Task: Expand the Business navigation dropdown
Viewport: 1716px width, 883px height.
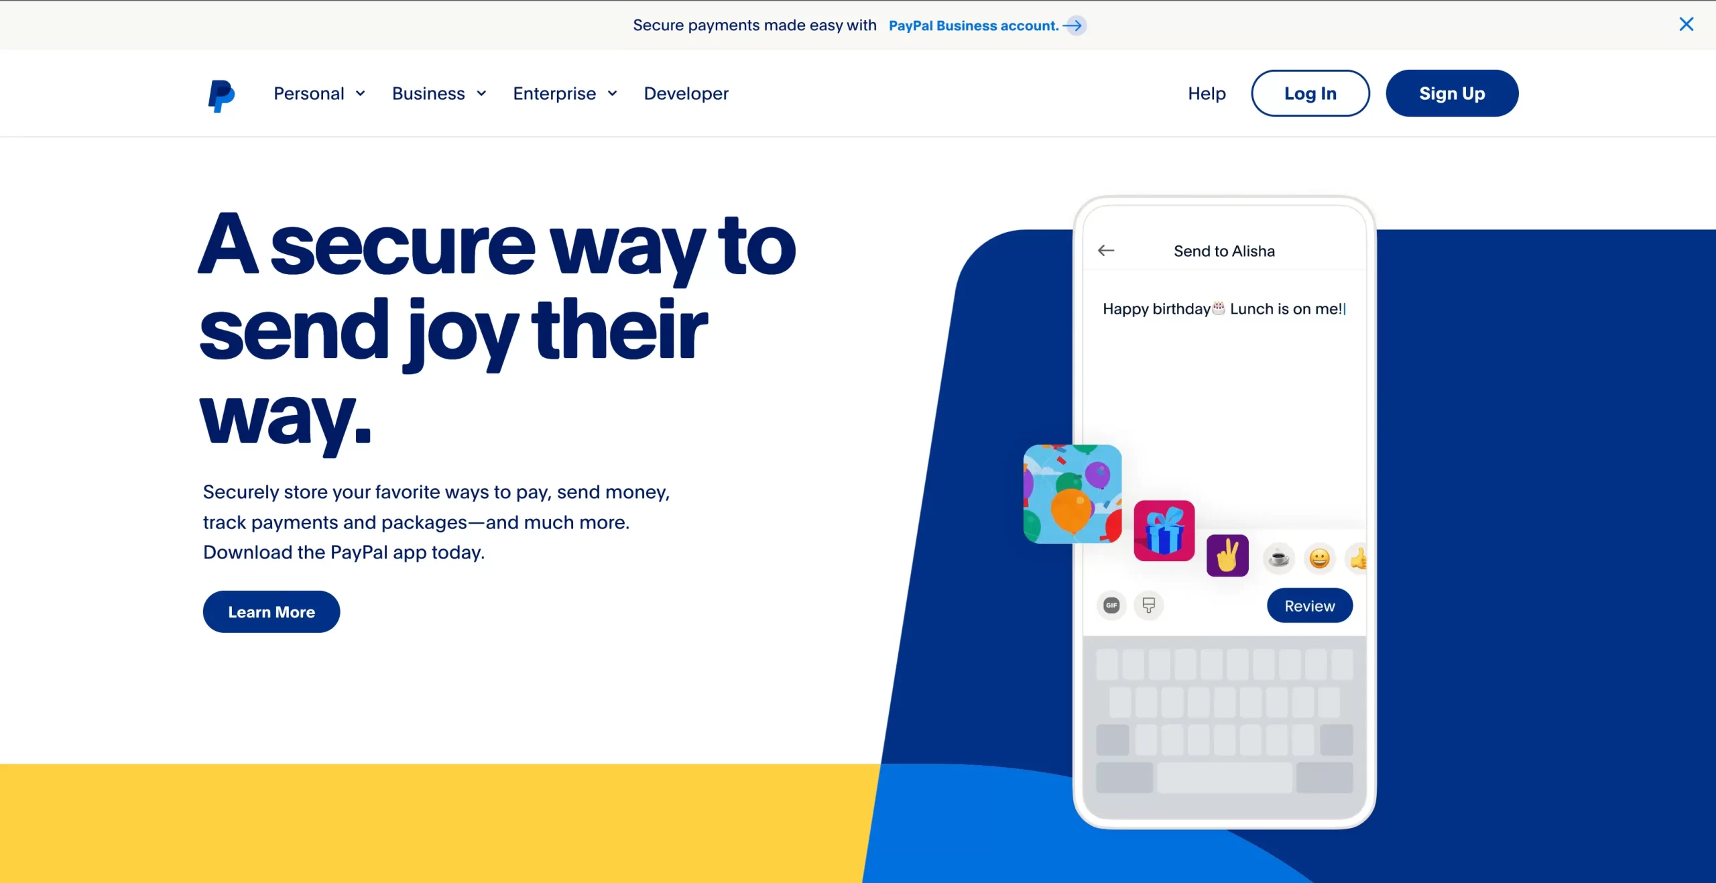Action: 440,93
